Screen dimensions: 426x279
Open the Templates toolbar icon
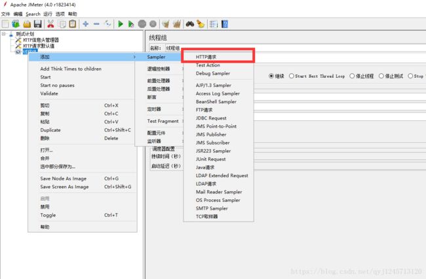point(16,24)
